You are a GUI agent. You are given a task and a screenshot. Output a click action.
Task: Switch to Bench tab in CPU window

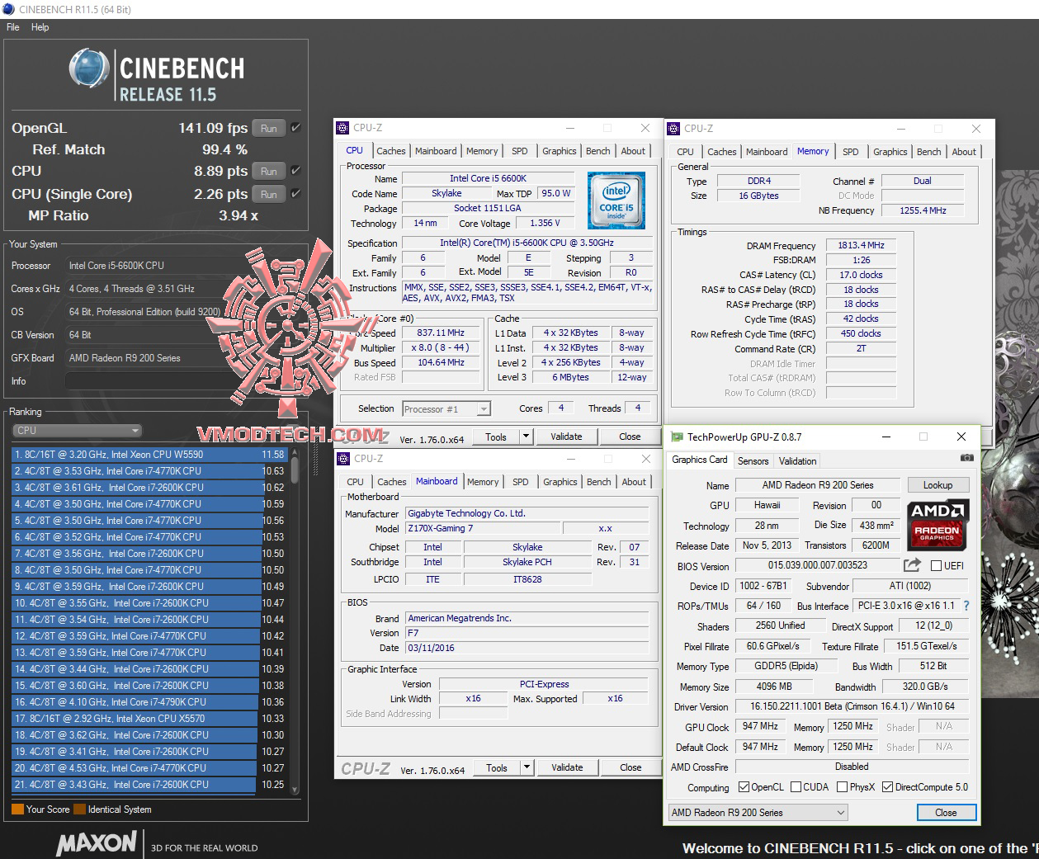tap(598, 151)
